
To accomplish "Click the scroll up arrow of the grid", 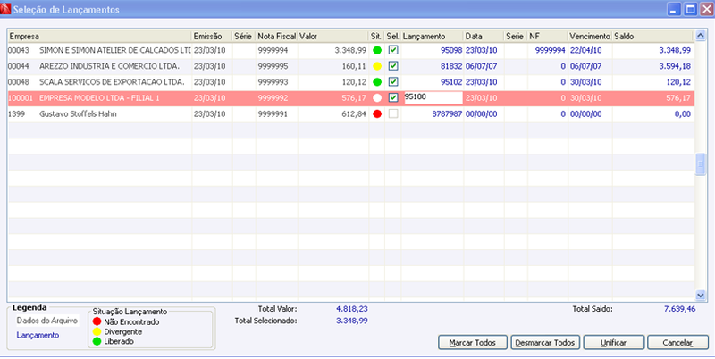I will click(700, 36).
